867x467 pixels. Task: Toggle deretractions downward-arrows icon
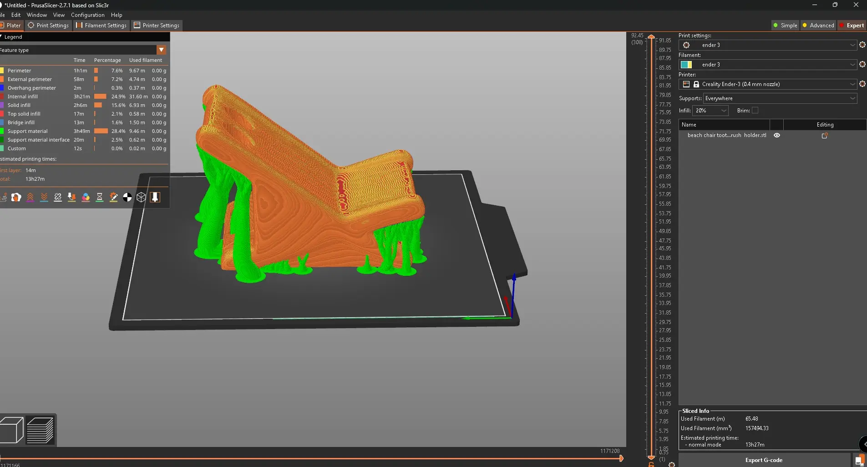(x=44, y=197)
